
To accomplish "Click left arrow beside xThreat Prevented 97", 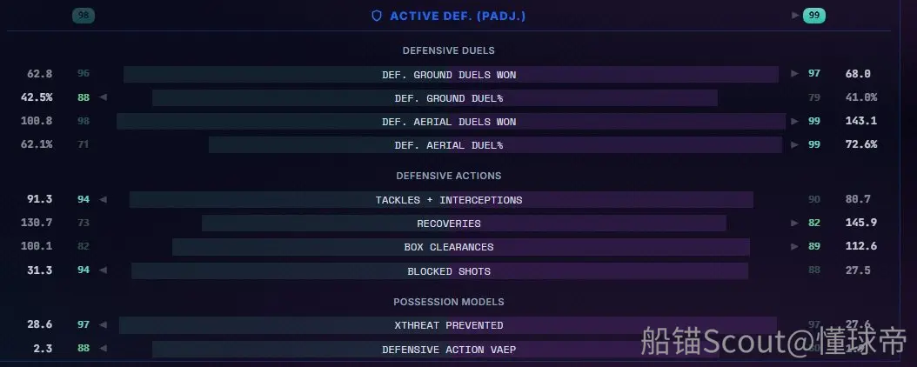I will [x=103, y=325].
